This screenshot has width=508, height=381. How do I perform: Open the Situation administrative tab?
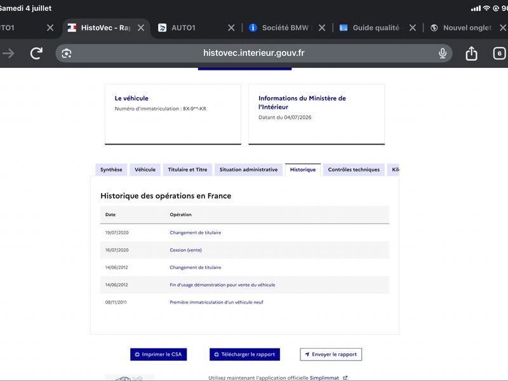pyautogui.click(x=248, y=170)
